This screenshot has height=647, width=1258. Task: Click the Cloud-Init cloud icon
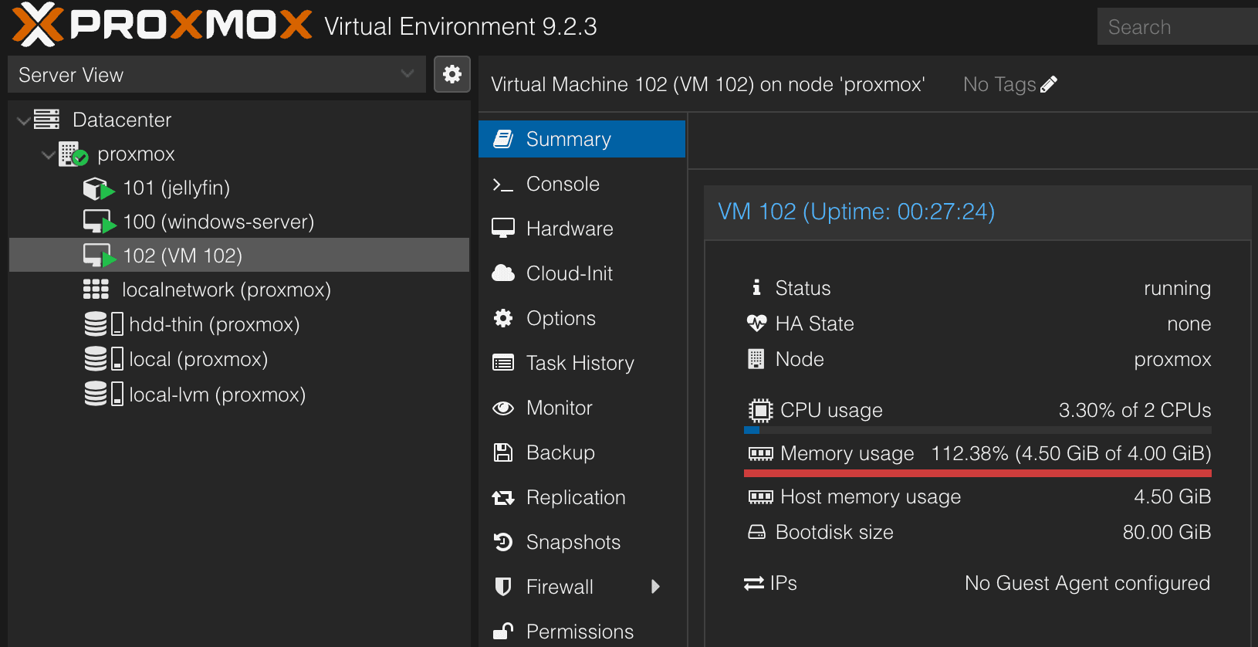coord(503,273)
